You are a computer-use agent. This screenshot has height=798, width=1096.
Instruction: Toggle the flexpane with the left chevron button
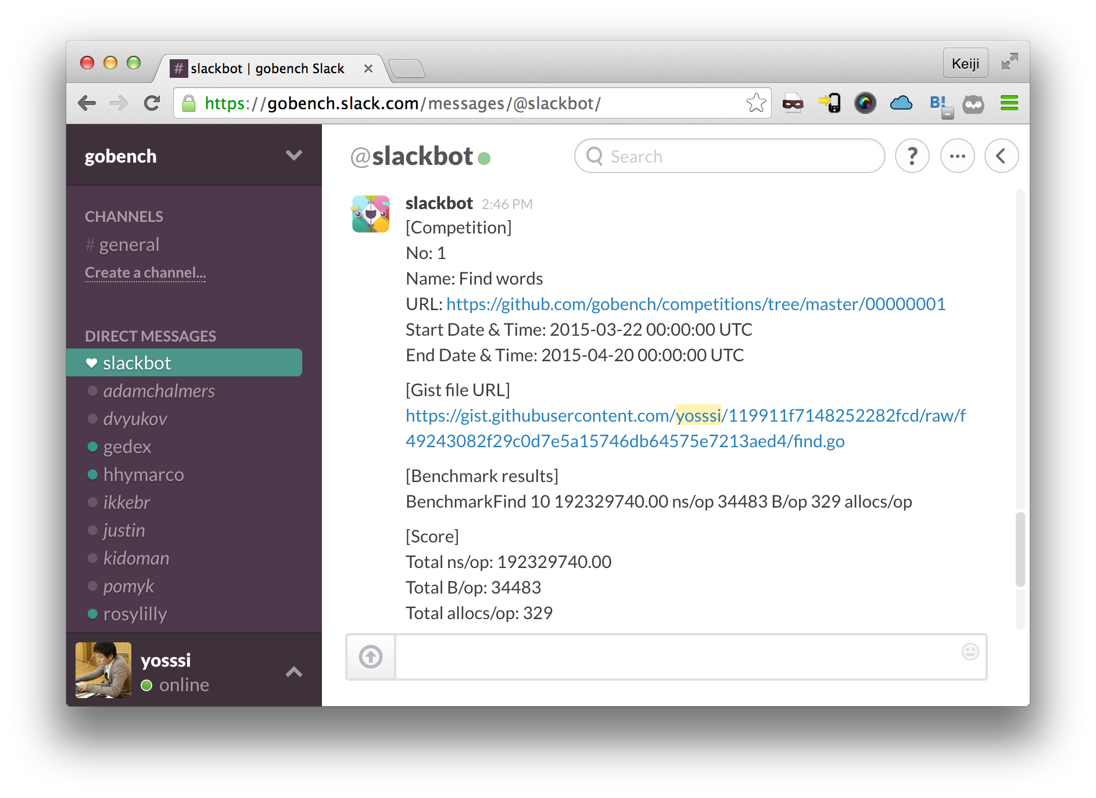point(1001,156)
